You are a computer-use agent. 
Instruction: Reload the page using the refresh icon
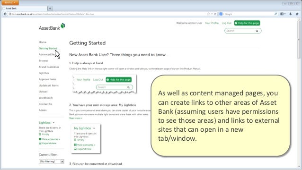(x=215, y=14)
